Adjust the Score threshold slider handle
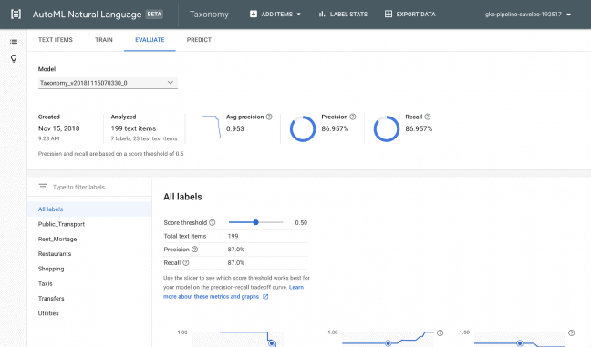 point(256,222)
